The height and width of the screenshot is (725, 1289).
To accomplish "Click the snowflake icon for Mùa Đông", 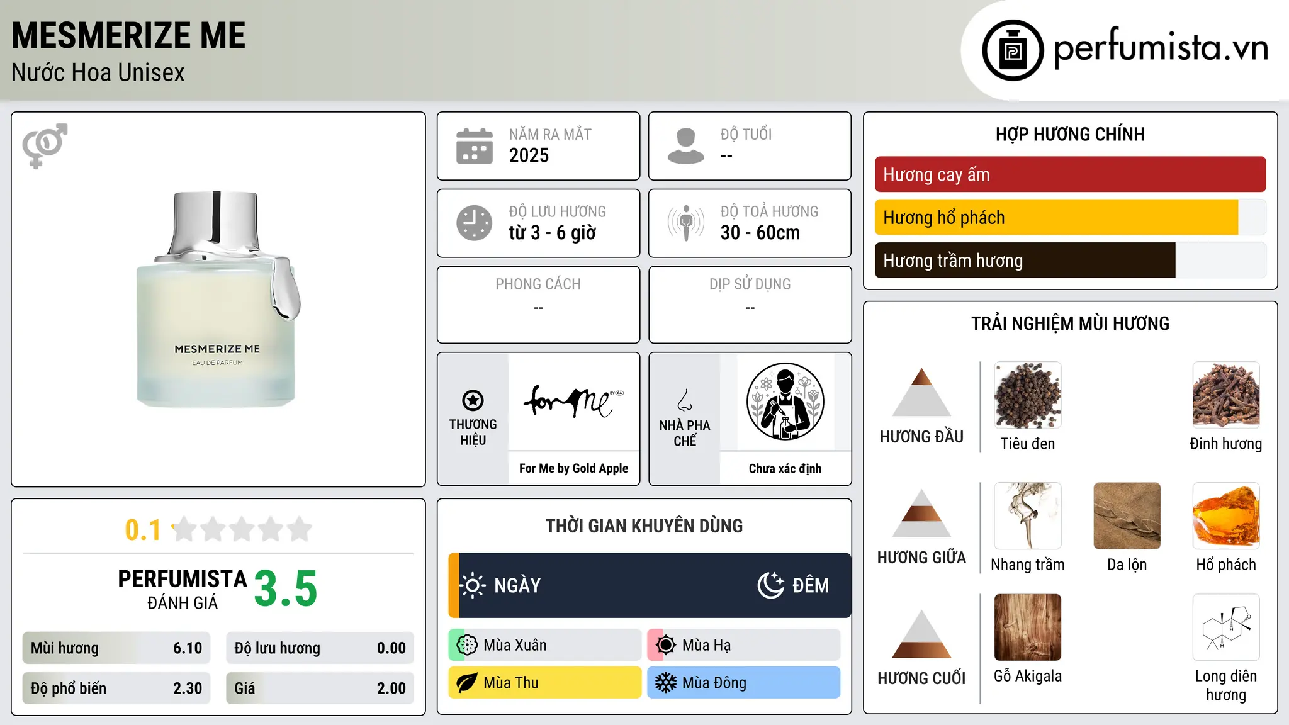I will [666, 683].
